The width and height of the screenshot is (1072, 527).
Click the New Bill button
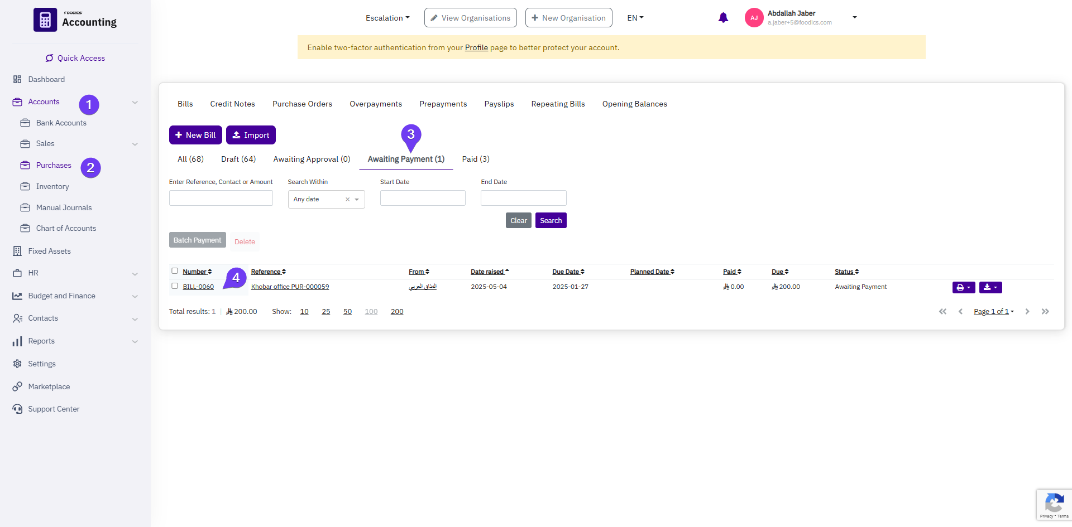click(195, 135)
